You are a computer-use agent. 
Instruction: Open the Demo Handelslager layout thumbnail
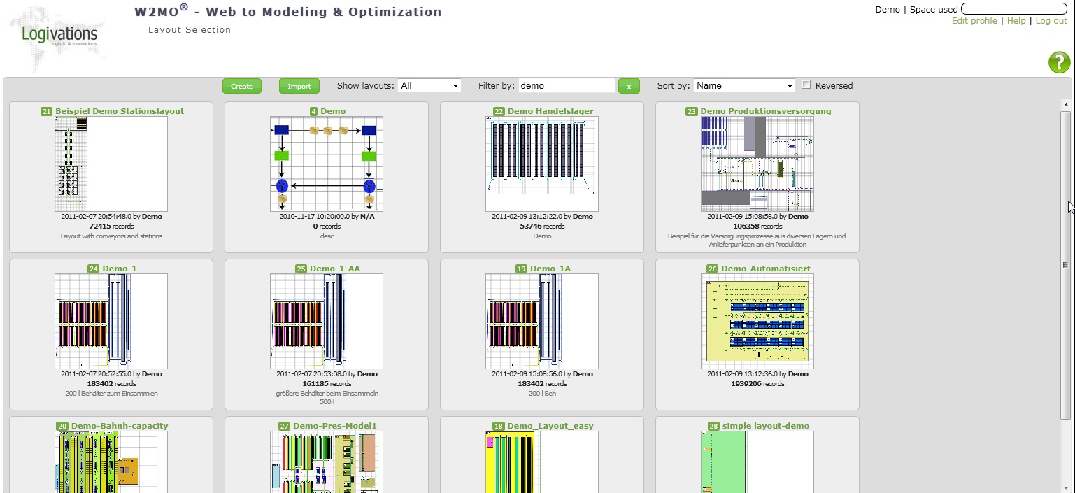click(x=541, y=164)
